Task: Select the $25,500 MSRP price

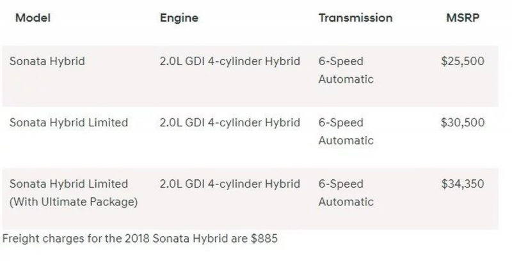Action: pos(463,62)
